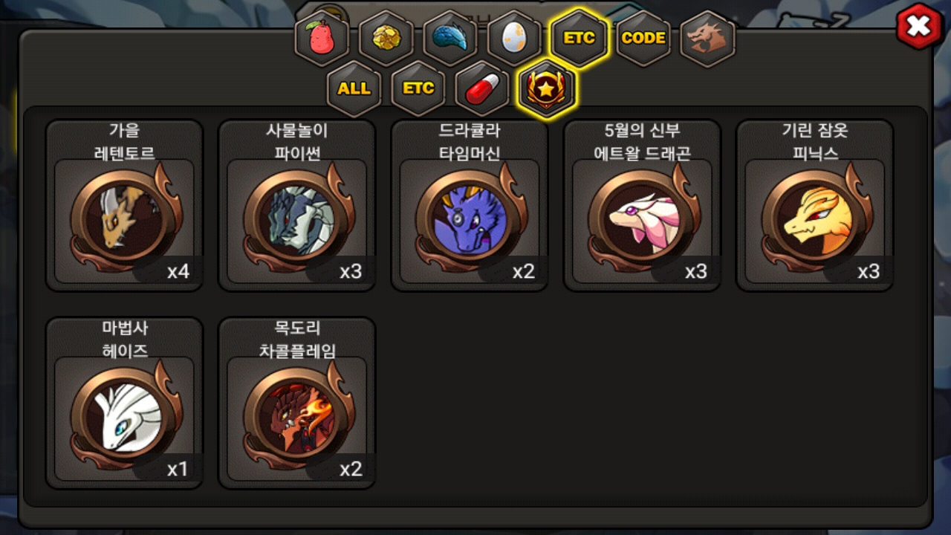Viewport: 951px width, 535px height.
Task: Pick the 5월의 신부 에트왈 드래곤 emblem
Action: point(642,206)
